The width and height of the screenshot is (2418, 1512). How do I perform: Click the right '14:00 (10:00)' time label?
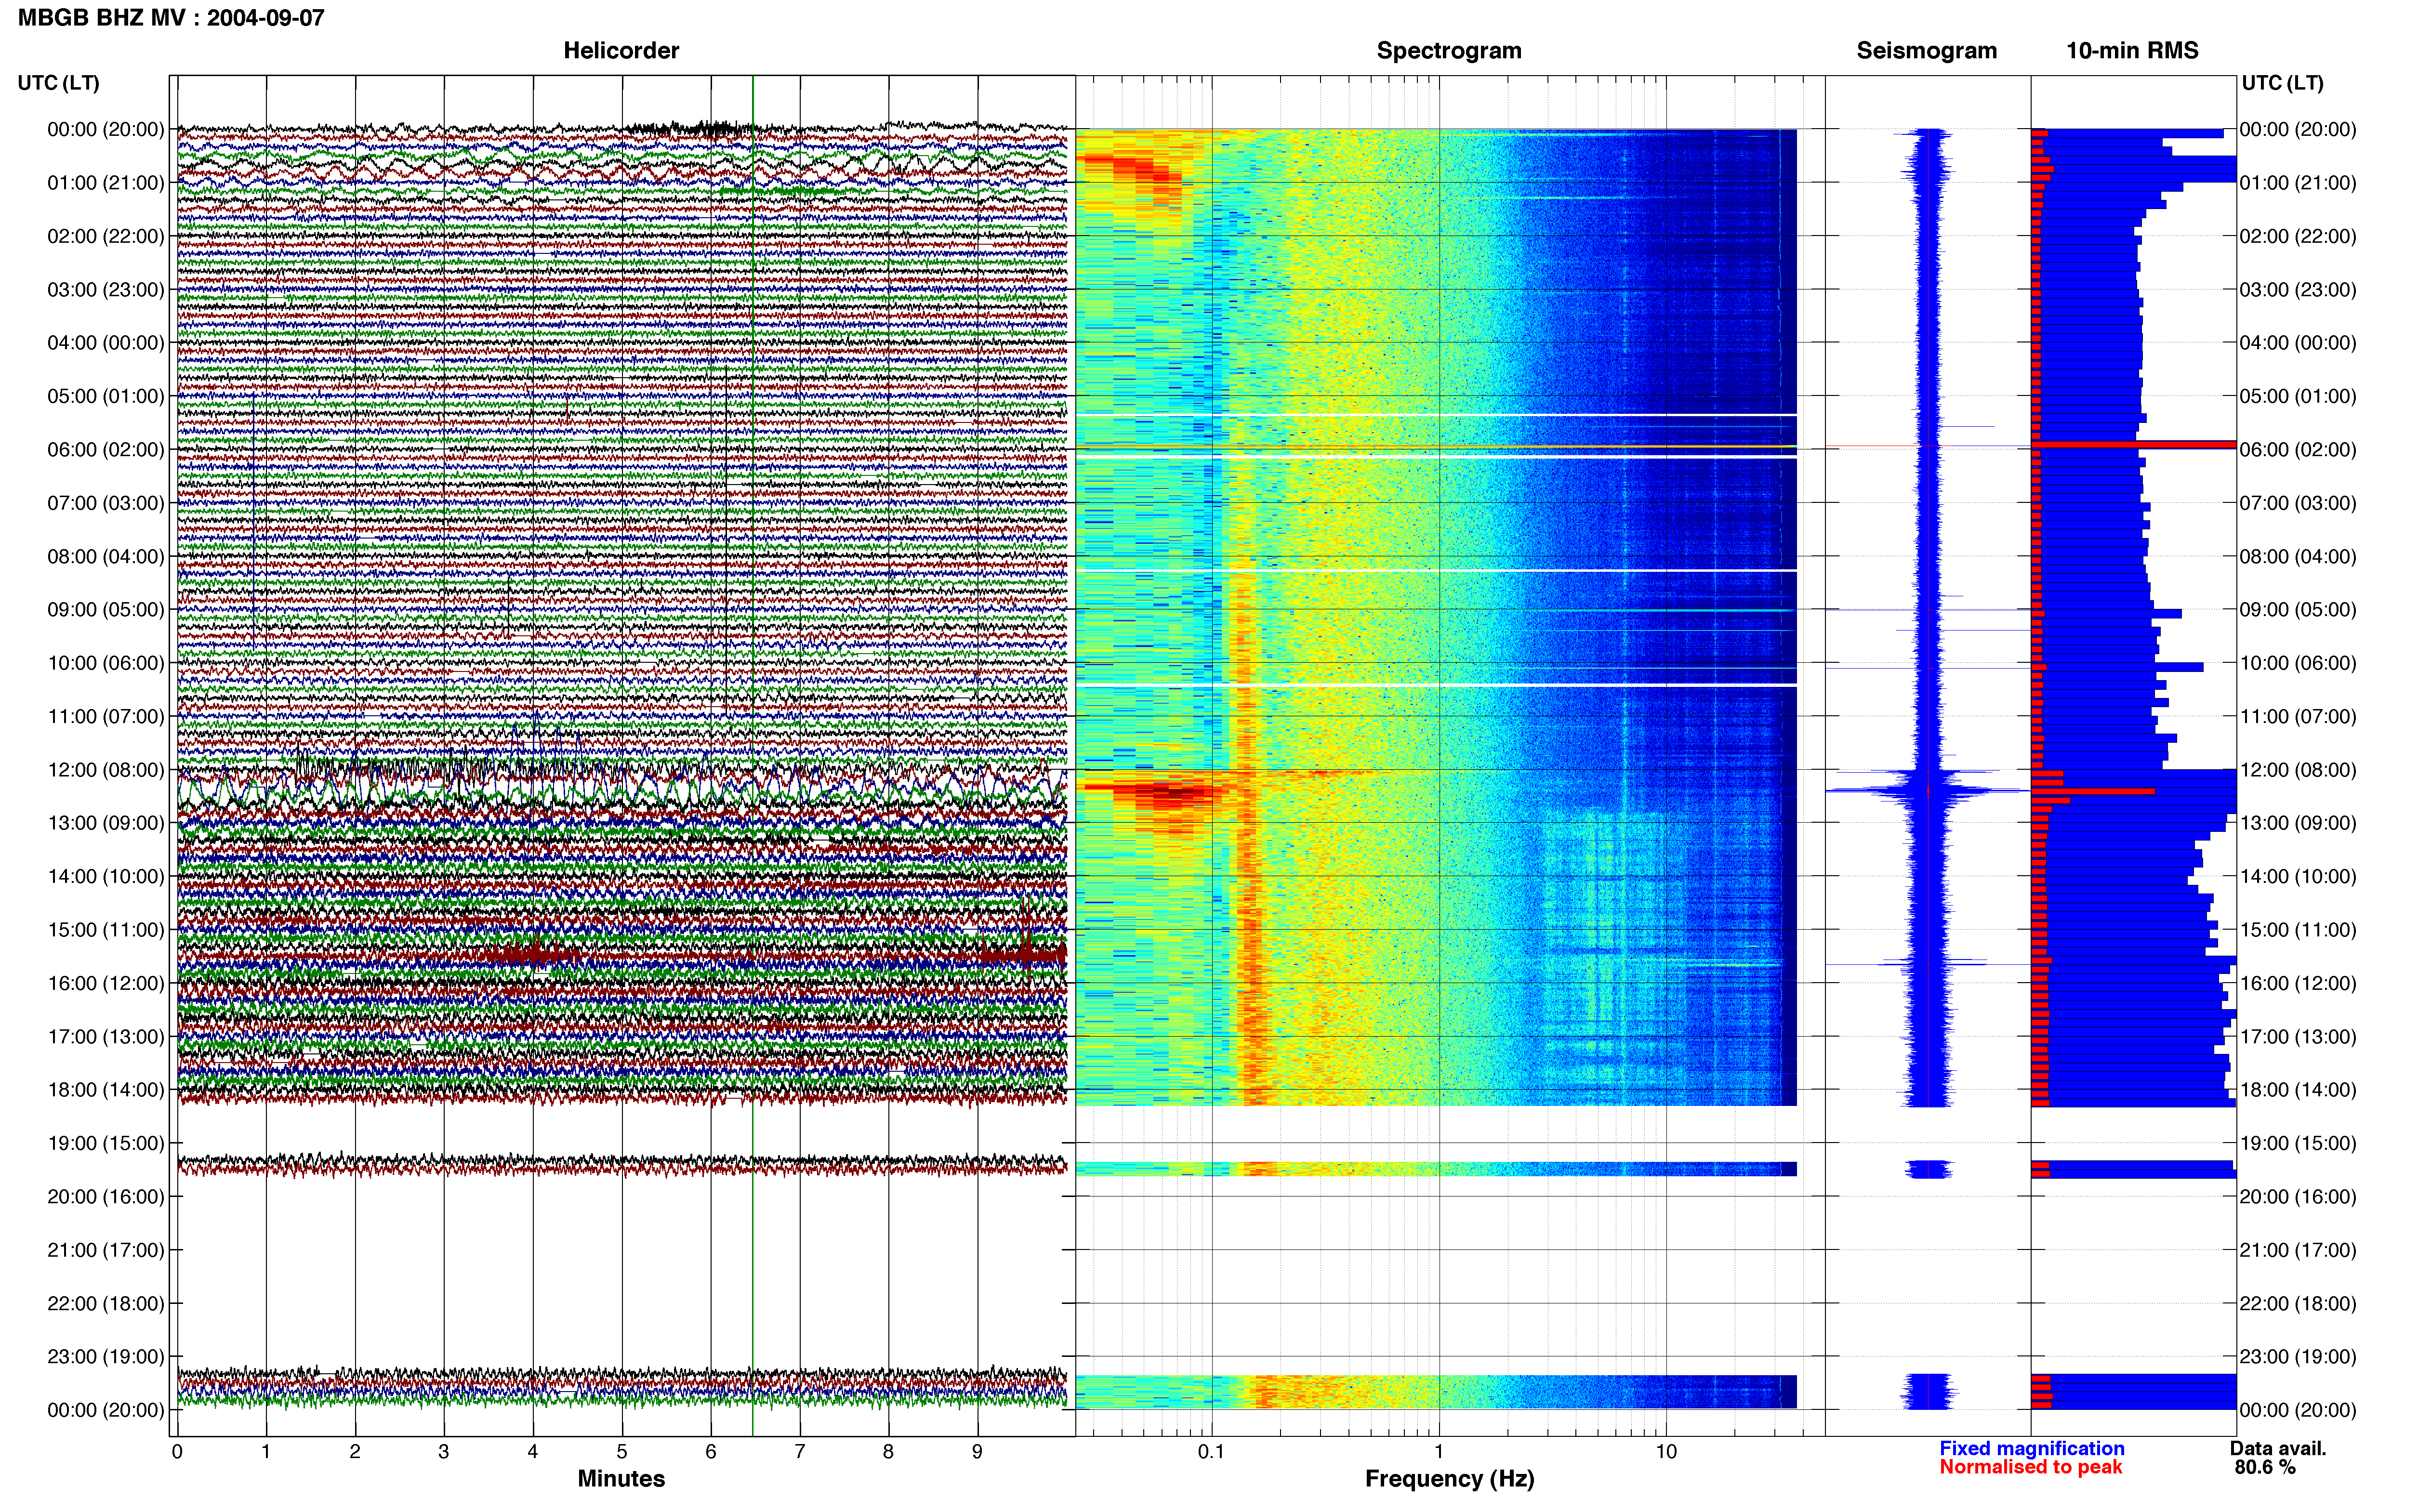pyautogui.click(x=2298, y=876)
